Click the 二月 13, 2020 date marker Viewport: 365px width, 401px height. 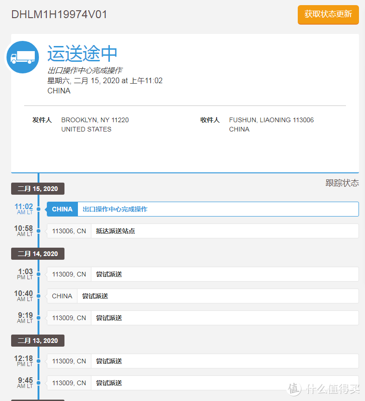(38, 341)
